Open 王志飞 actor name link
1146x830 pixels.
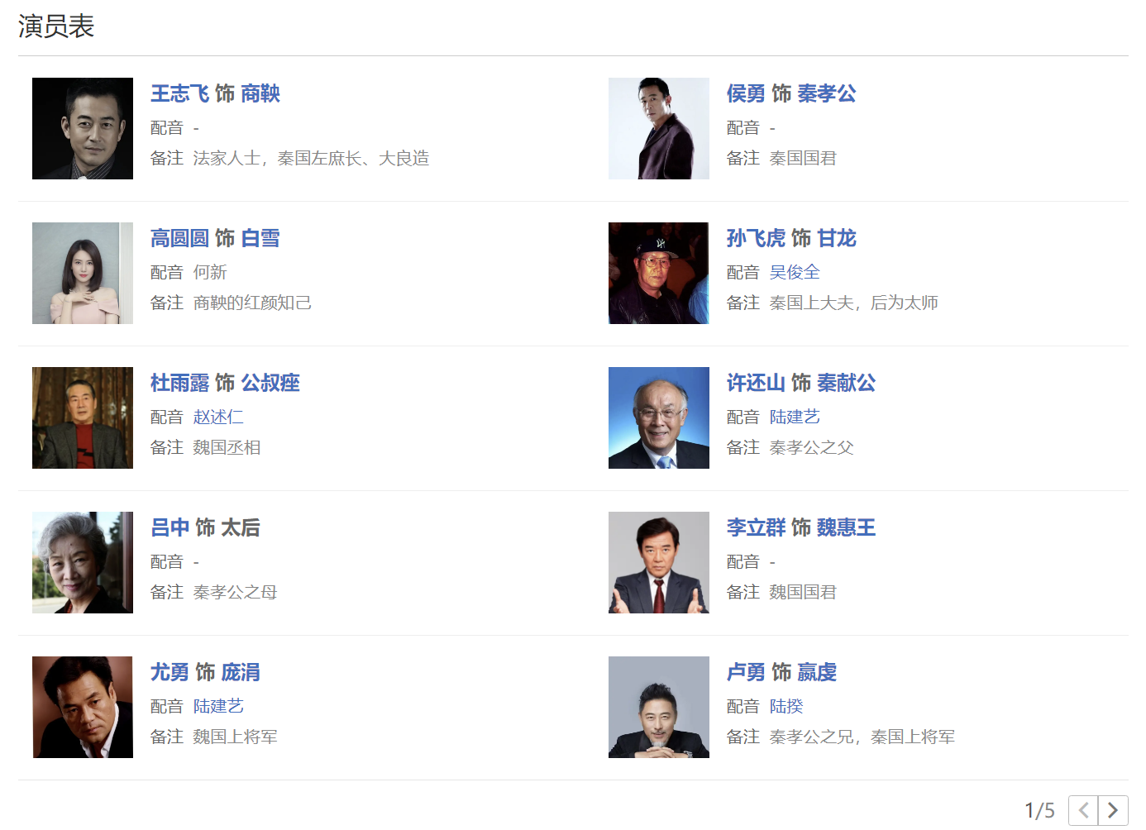[x=179, y=94]
